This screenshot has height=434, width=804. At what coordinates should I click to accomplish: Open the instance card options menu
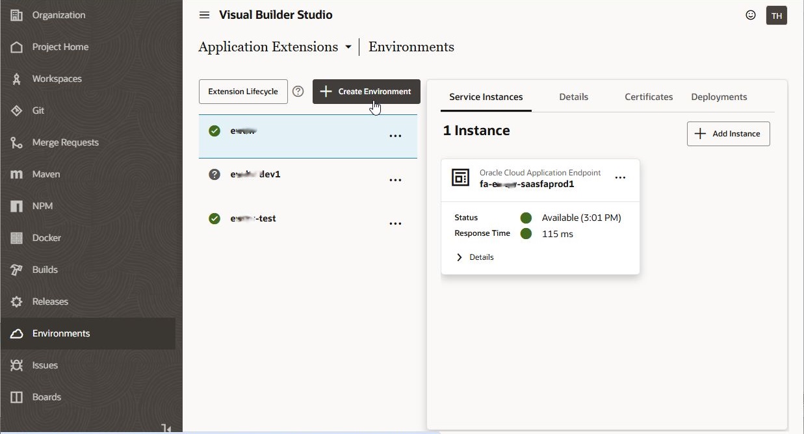620,178
